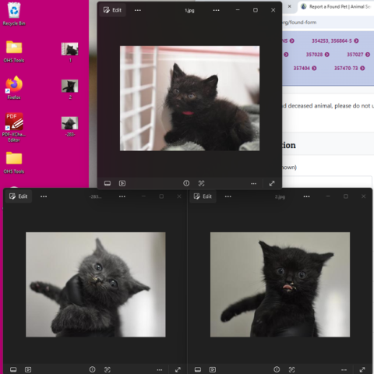Screen dimensions: 374x374
Task: Click the kitten photo in 2.jpg window
Action: 280,284
